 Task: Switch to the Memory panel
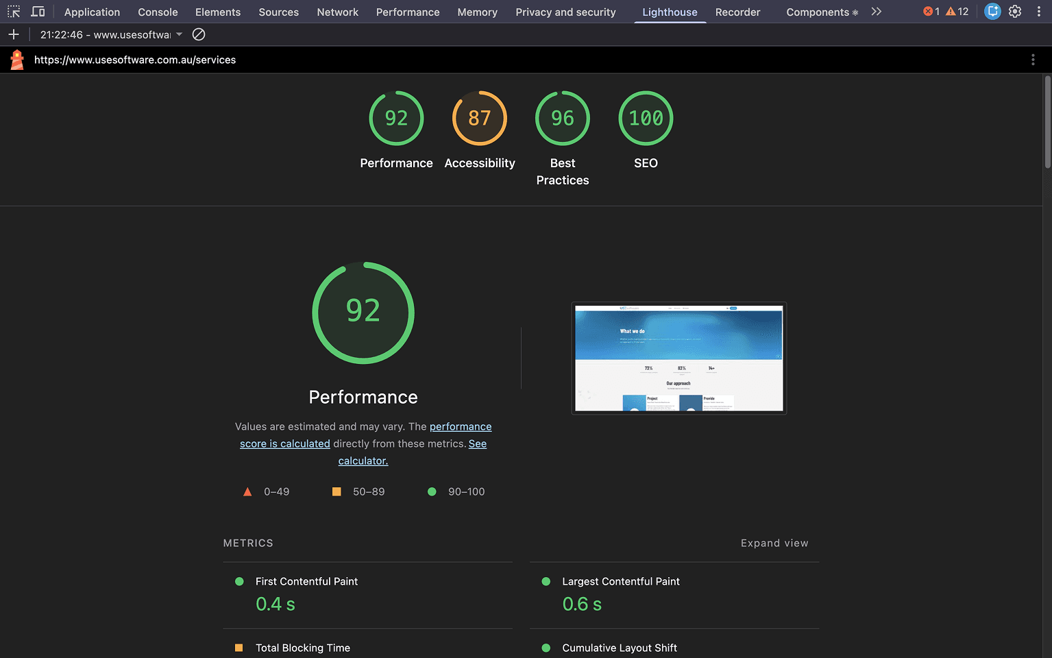[477, 12]
